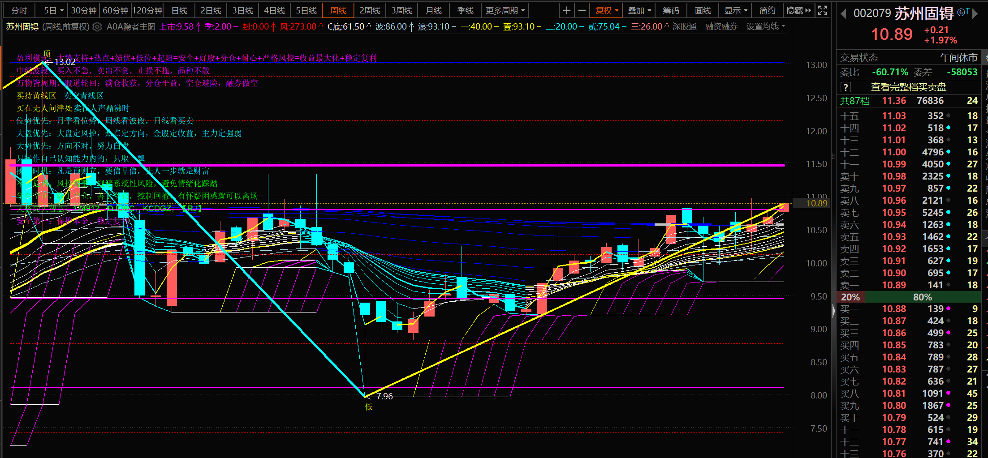This screenshot has width=988, height=458.
Task: Switch to 月线 monthly tab
Action: click(x=434, y=10)
